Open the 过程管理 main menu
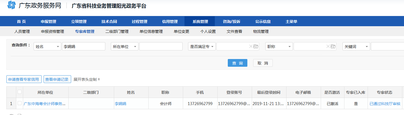The height and width of the screenshot is (115, 404). [140, 22]
